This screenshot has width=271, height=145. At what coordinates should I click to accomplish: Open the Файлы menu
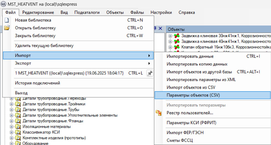[137, 12]
